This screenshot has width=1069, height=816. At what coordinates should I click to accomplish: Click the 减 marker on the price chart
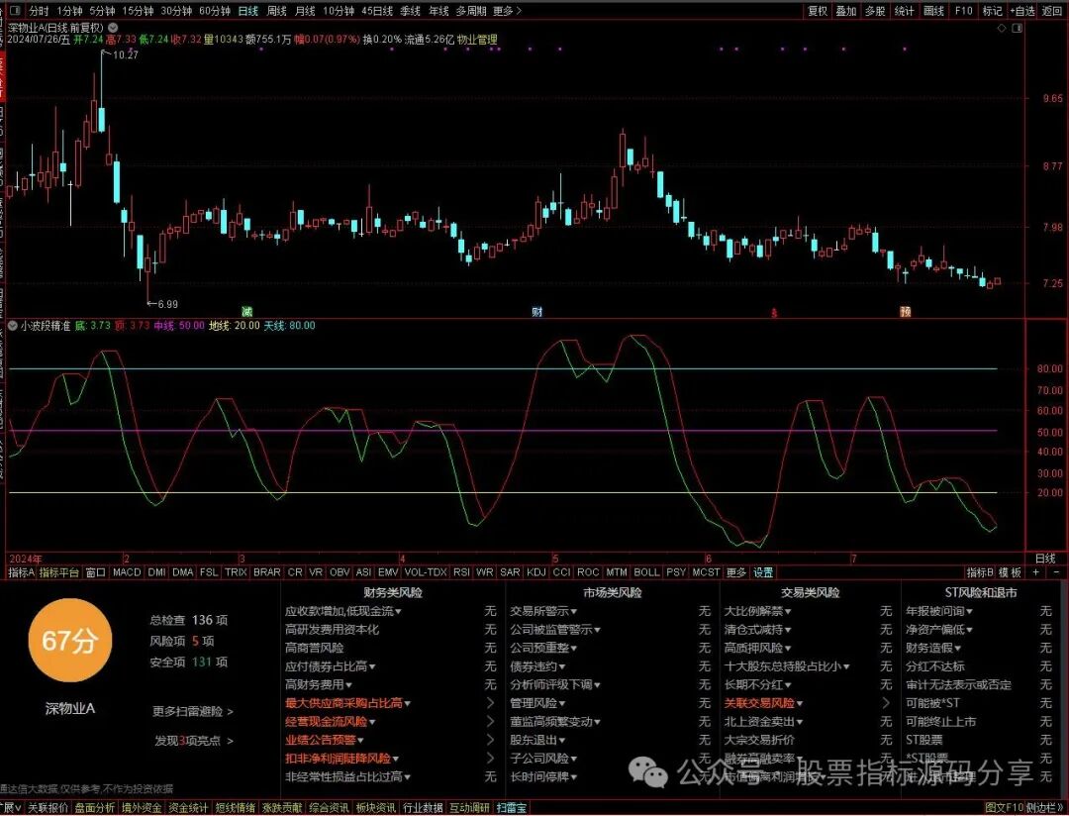[x=246, y=312]
